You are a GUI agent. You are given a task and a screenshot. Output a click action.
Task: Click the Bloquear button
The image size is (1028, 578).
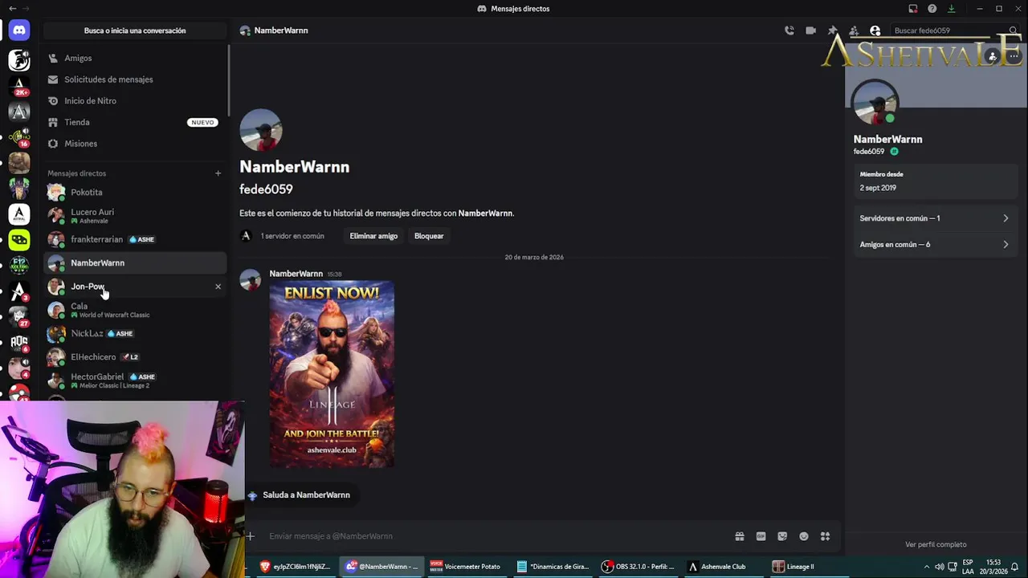click(429, 236)
